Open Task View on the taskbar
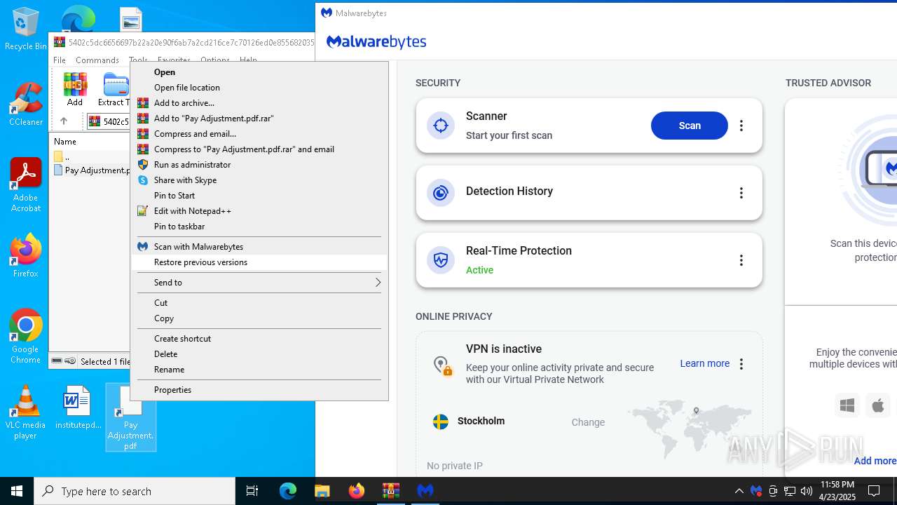The height and width of the screenshot is (505, 897). point(252,491)
